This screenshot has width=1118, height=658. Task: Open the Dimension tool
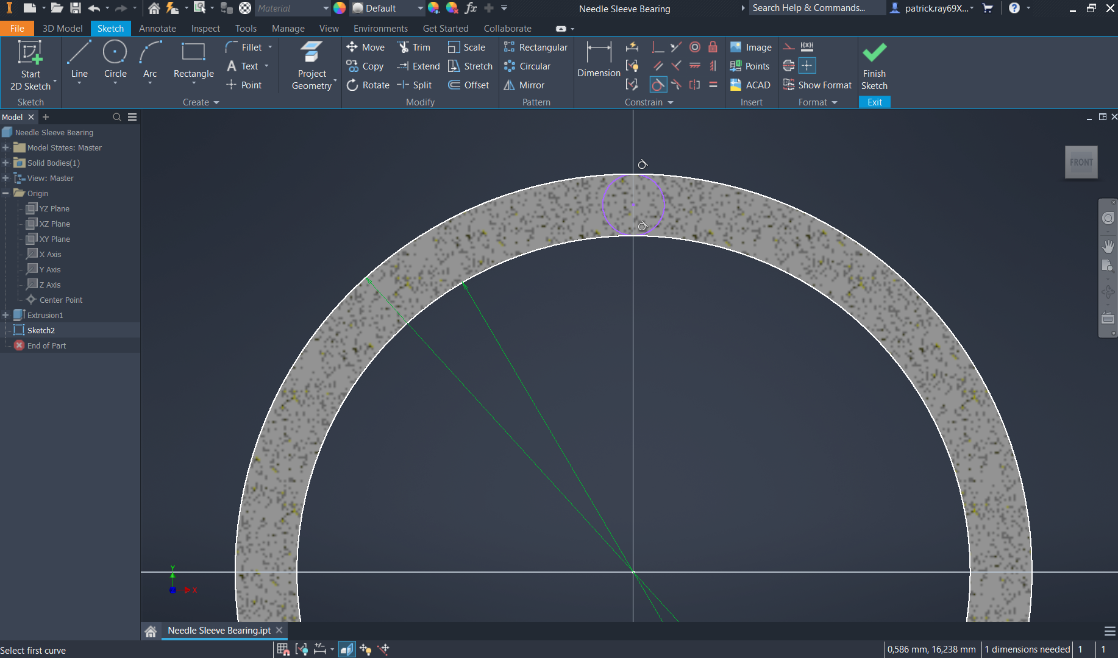598,60
